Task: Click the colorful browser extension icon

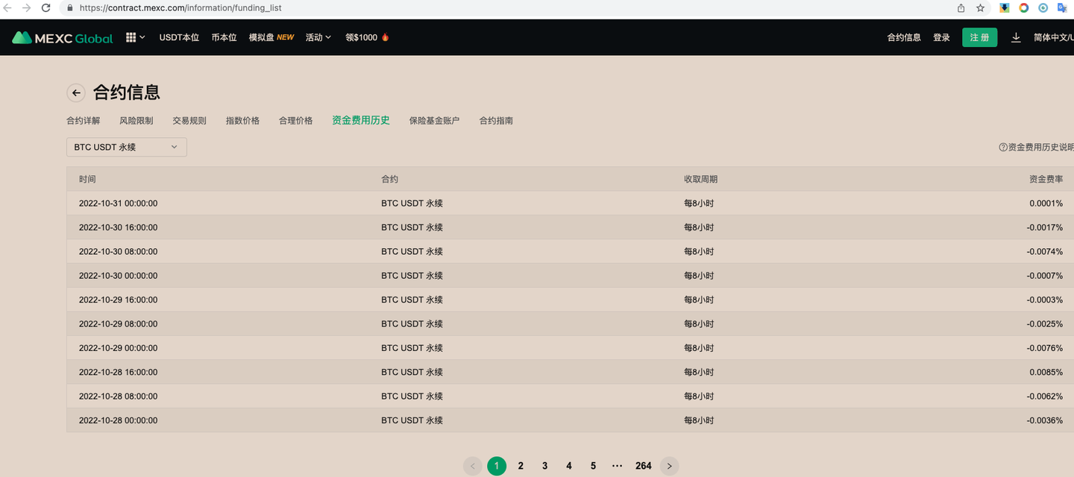Action: pyautogui.click(x=1023, y=8)
